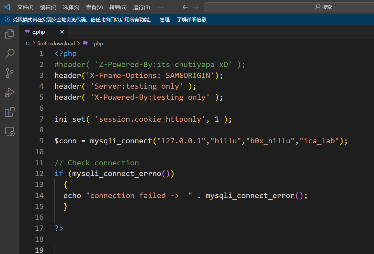374x254 pixels.
Task: Open the 查看(V) menu
Action: pos(94,7)
